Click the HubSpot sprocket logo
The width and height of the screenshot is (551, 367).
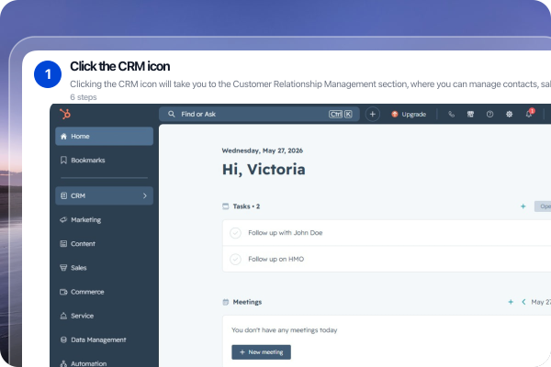pyautogui.click(x=65, y=114)
